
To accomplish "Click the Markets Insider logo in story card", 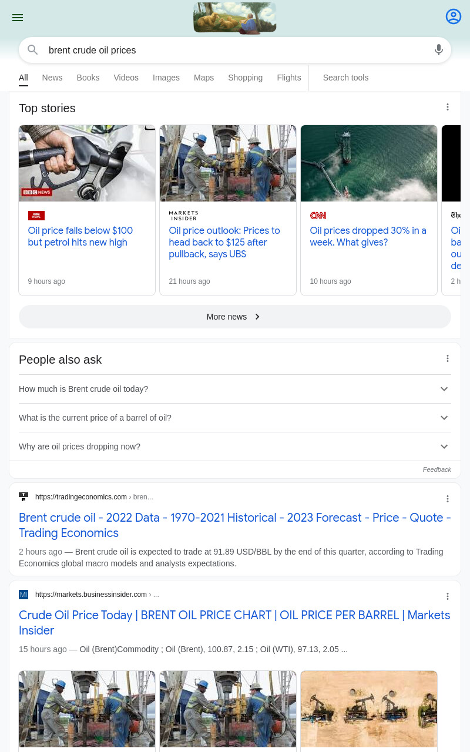I will 183,216.
